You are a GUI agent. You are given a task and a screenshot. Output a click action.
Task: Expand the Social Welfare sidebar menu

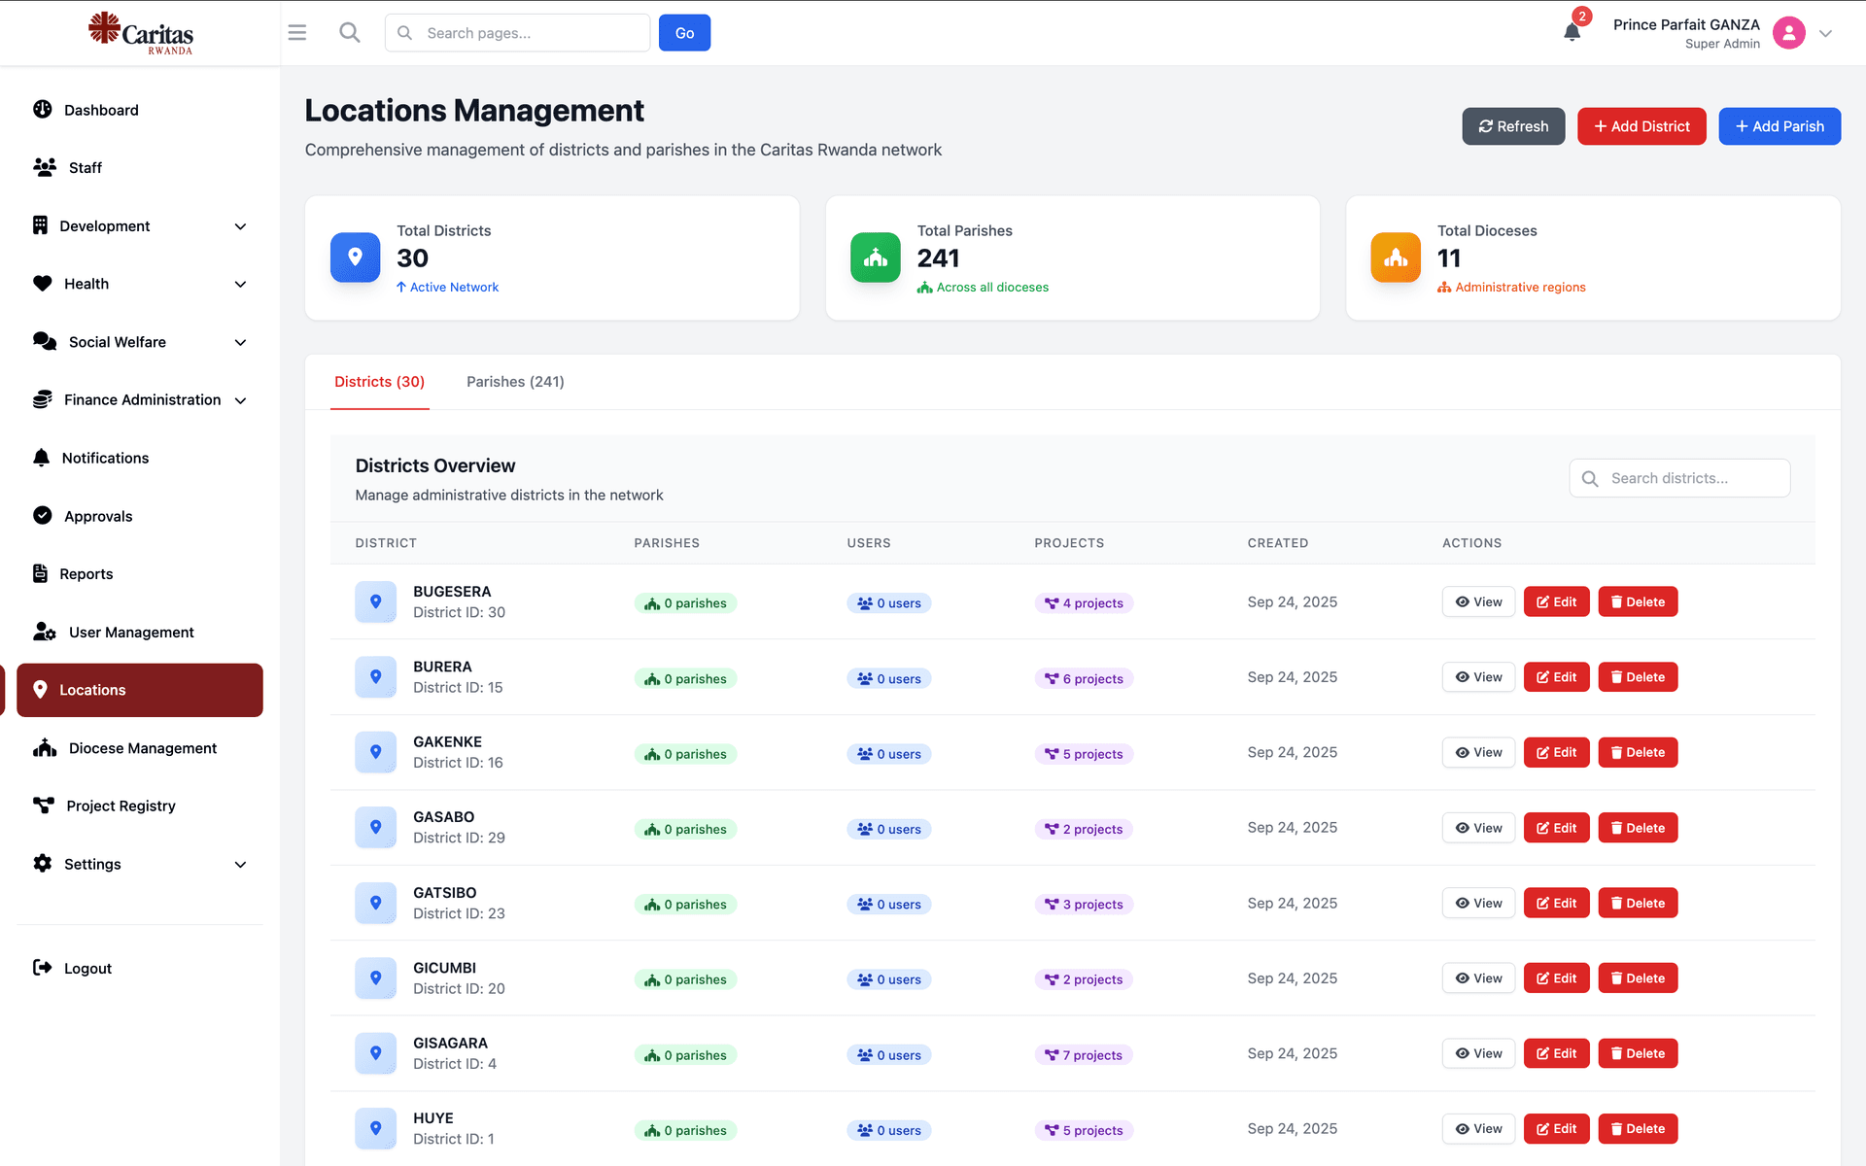coord(140,342)
